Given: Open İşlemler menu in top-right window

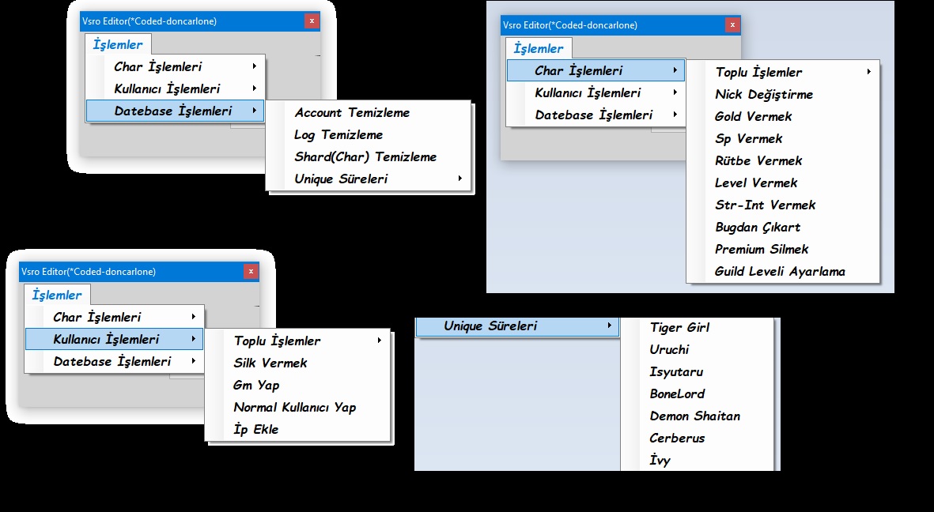Looking at the screenshot, I should point(539,49).
